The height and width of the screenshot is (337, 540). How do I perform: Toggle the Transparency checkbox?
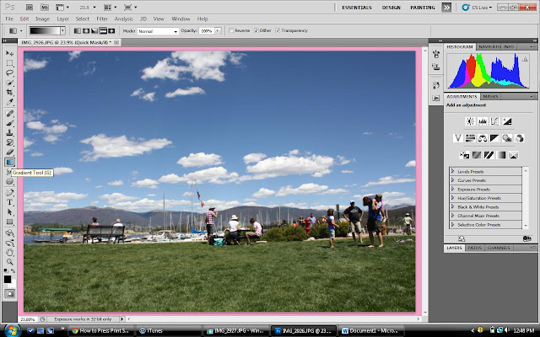278,30
